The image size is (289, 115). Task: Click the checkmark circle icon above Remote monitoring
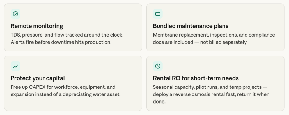pos(16,14)
